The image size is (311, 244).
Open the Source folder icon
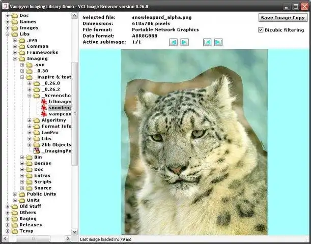pyautogui.click(x=29, y=188)
